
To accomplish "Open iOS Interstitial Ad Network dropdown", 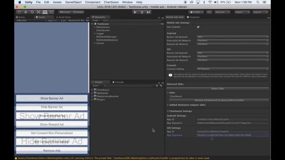I will (232, 56).
